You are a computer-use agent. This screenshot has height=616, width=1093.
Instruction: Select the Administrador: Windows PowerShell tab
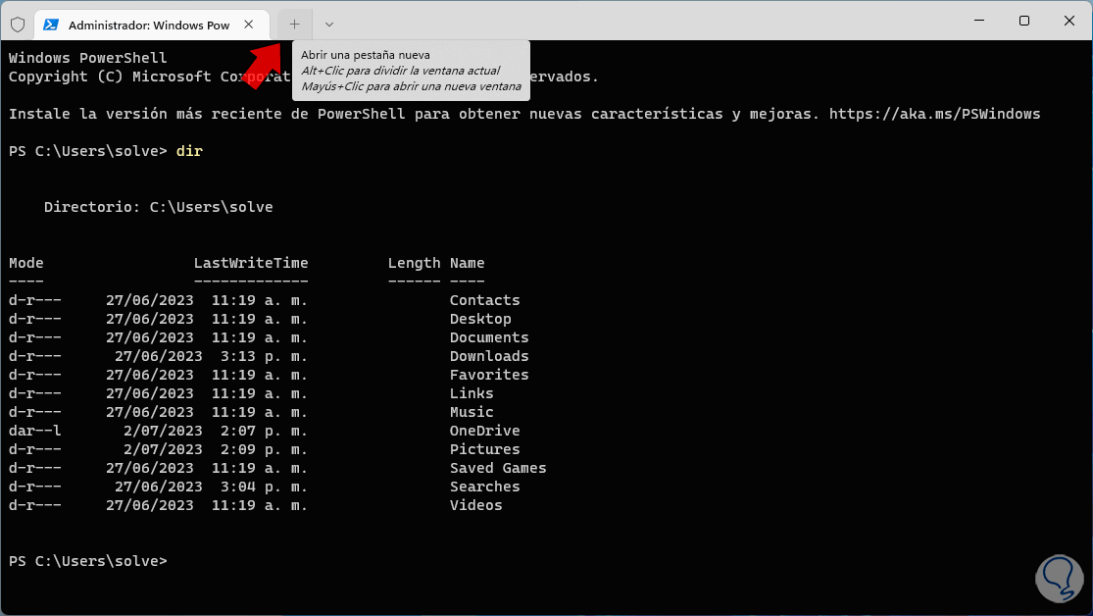(x=151, y=25)
